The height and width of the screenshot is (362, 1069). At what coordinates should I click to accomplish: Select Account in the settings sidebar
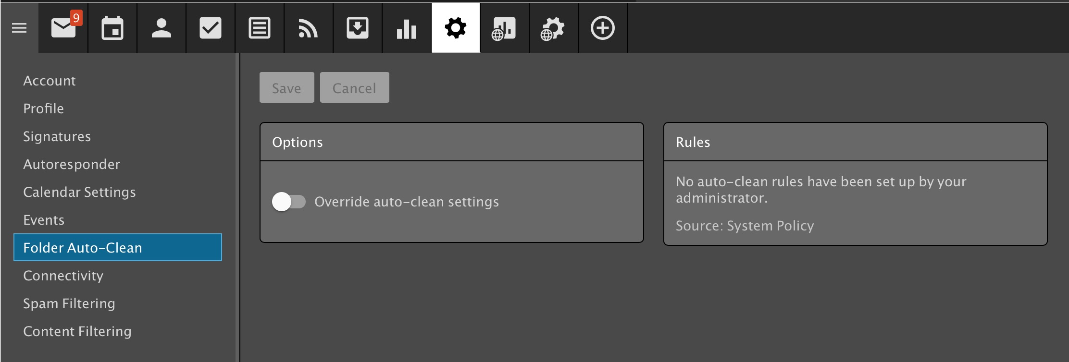50,81
